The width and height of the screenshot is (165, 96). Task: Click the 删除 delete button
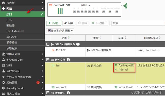coord(82,23)
